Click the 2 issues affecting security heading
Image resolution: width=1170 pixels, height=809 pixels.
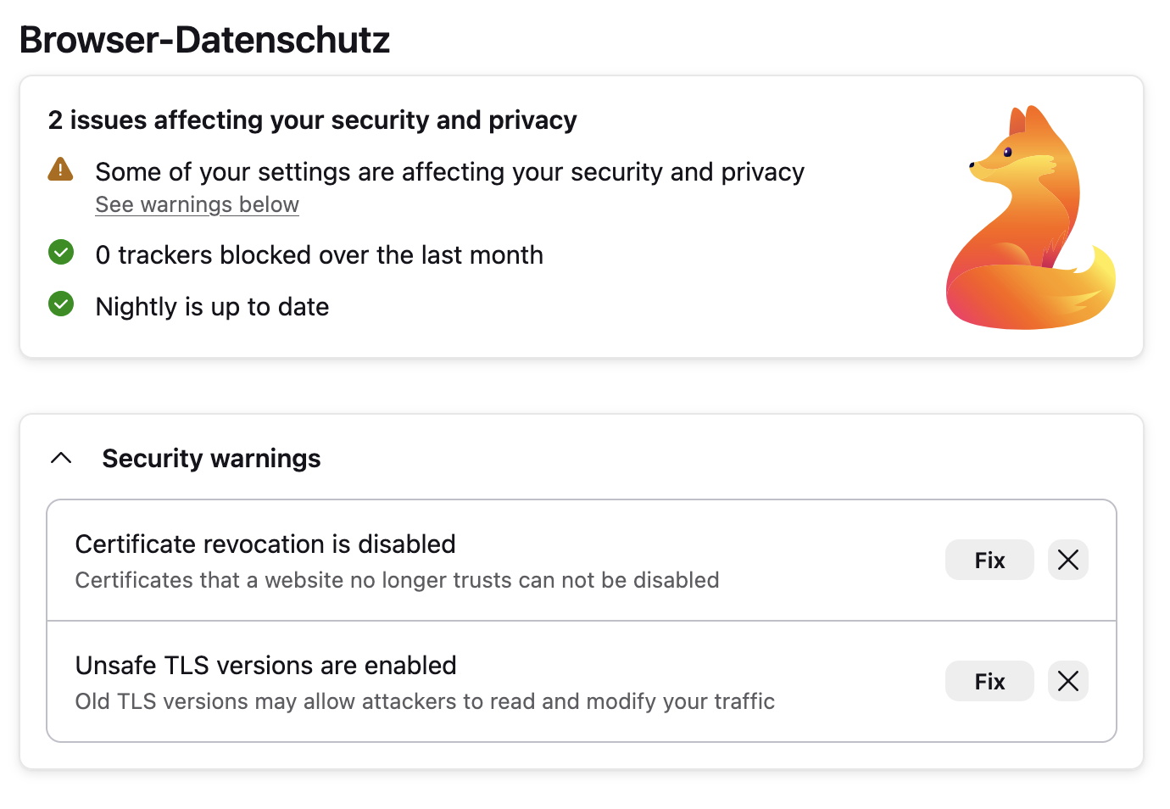point(312,120)
